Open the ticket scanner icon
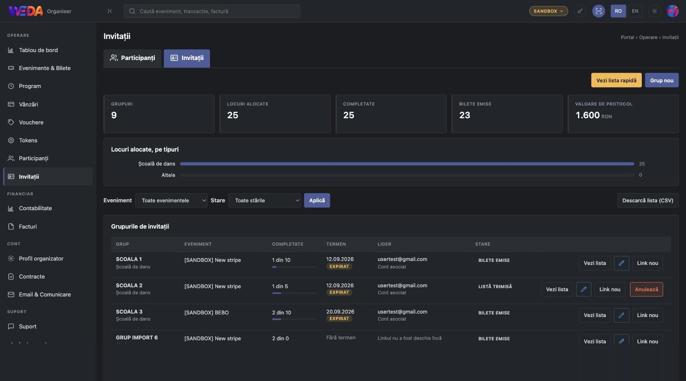The height and width of the screenshot is (381, 686). (x=599, y=11)
